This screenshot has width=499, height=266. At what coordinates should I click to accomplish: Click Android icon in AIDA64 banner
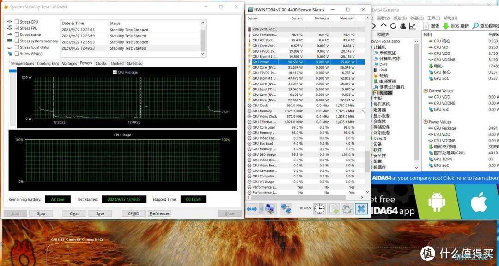click(437, 202)
